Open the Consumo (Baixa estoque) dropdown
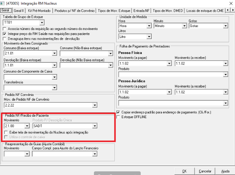235x175 pixels. [x=54, y=53]
